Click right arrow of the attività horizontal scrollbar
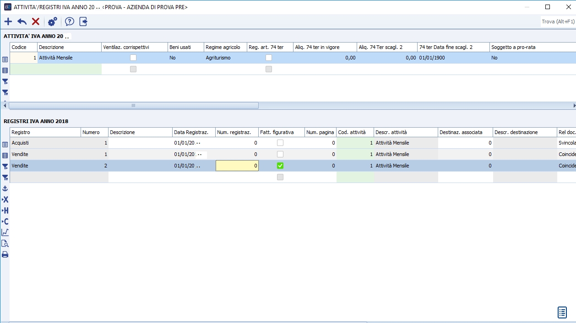 tap(574, 105)
